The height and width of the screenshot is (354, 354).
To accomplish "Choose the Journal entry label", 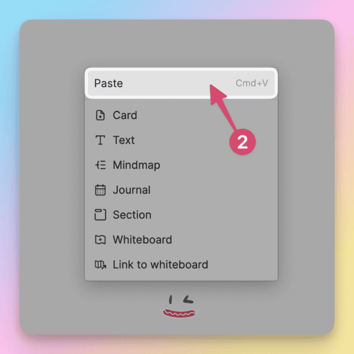I will pos(132,190).
